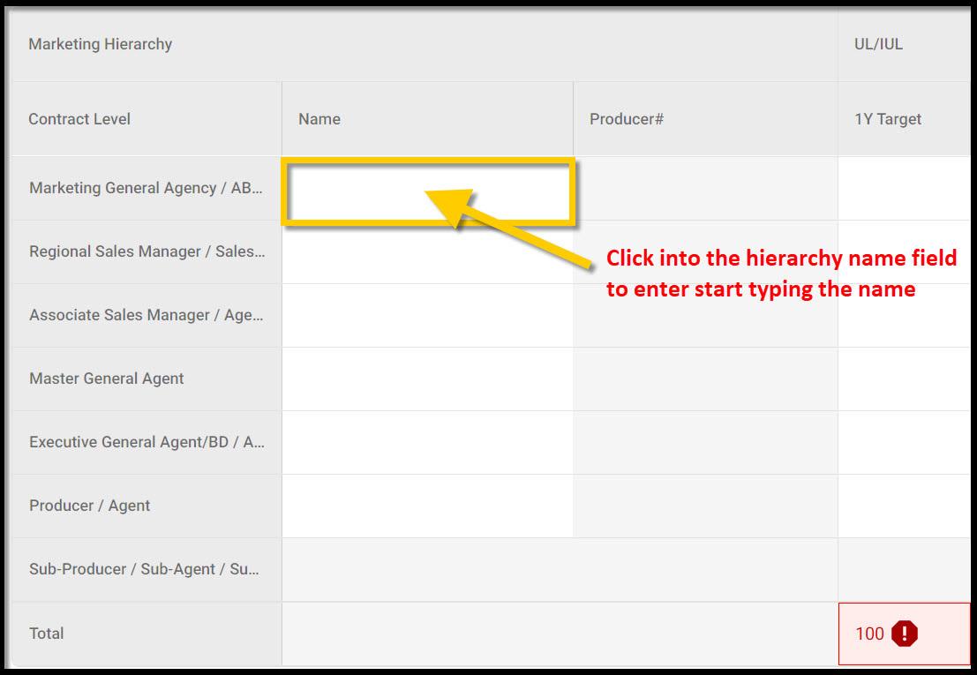The height and width of the screenshot is (675, 977).
Task: Select the Producer / Agent label
Action: (90, 506)
